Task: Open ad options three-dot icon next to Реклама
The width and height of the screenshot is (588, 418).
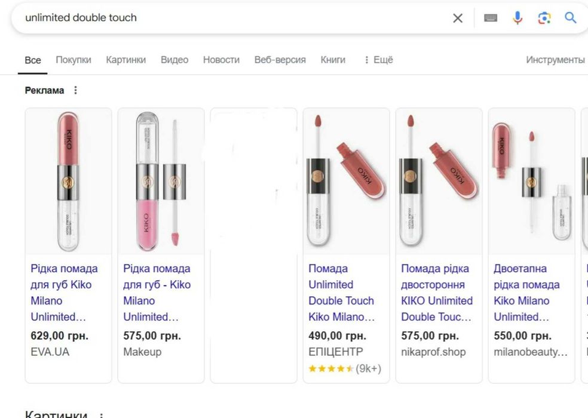Action: [x=75, y=91]
